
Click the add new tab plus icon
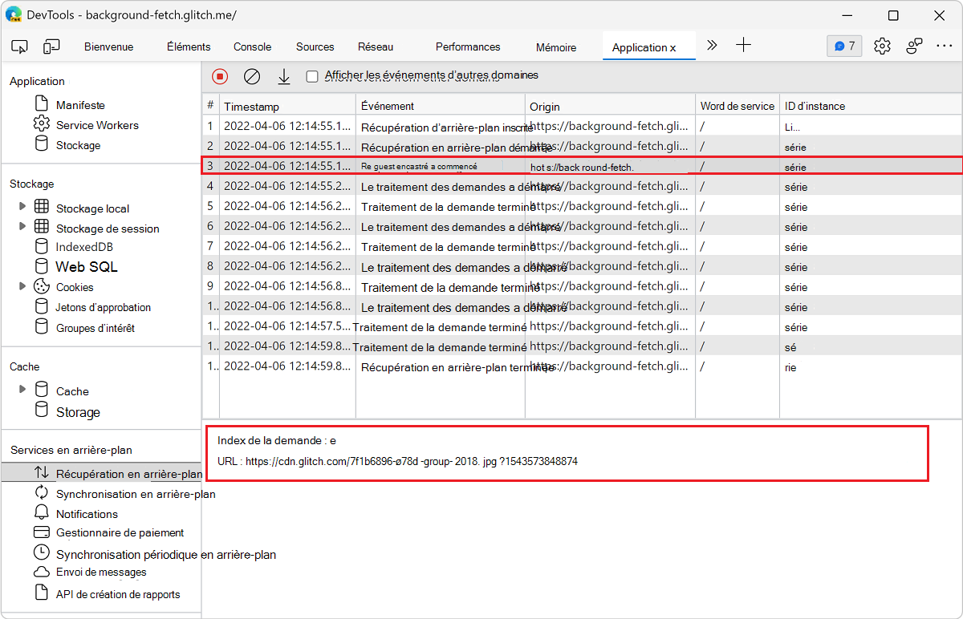[x=744, y=46]
